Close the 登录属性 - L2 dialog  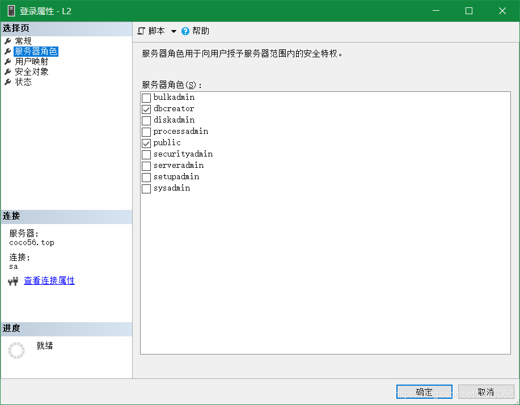(502, 11)
